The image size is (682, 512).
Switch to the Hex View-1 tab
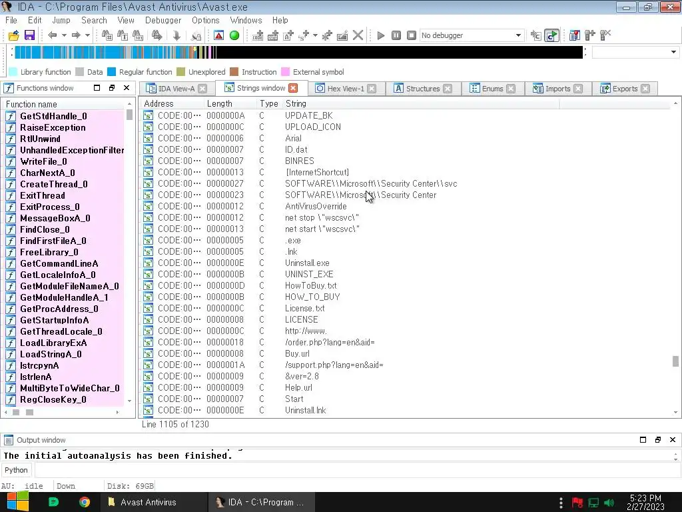[346, 89]
